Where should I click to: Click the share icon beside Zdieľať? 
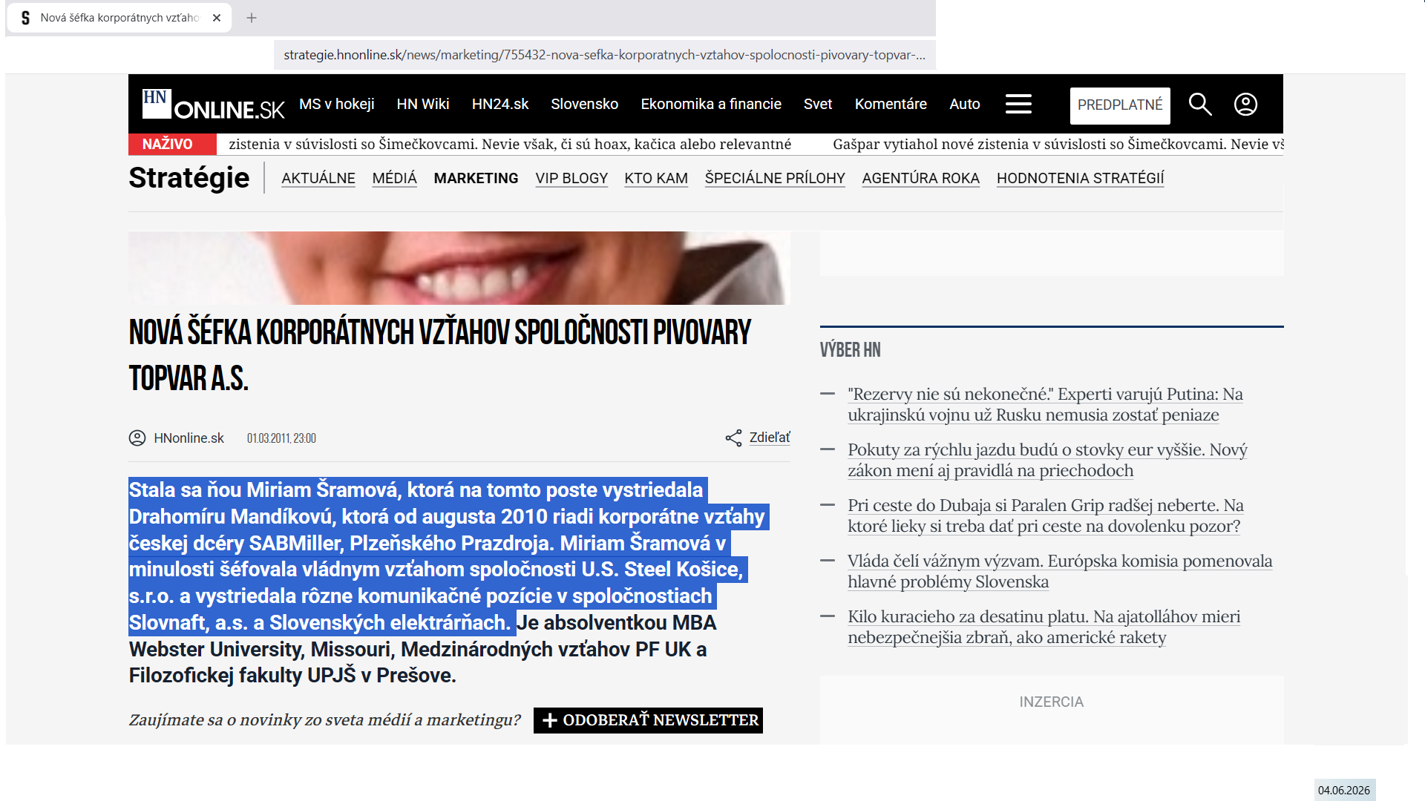pos(733,438)
